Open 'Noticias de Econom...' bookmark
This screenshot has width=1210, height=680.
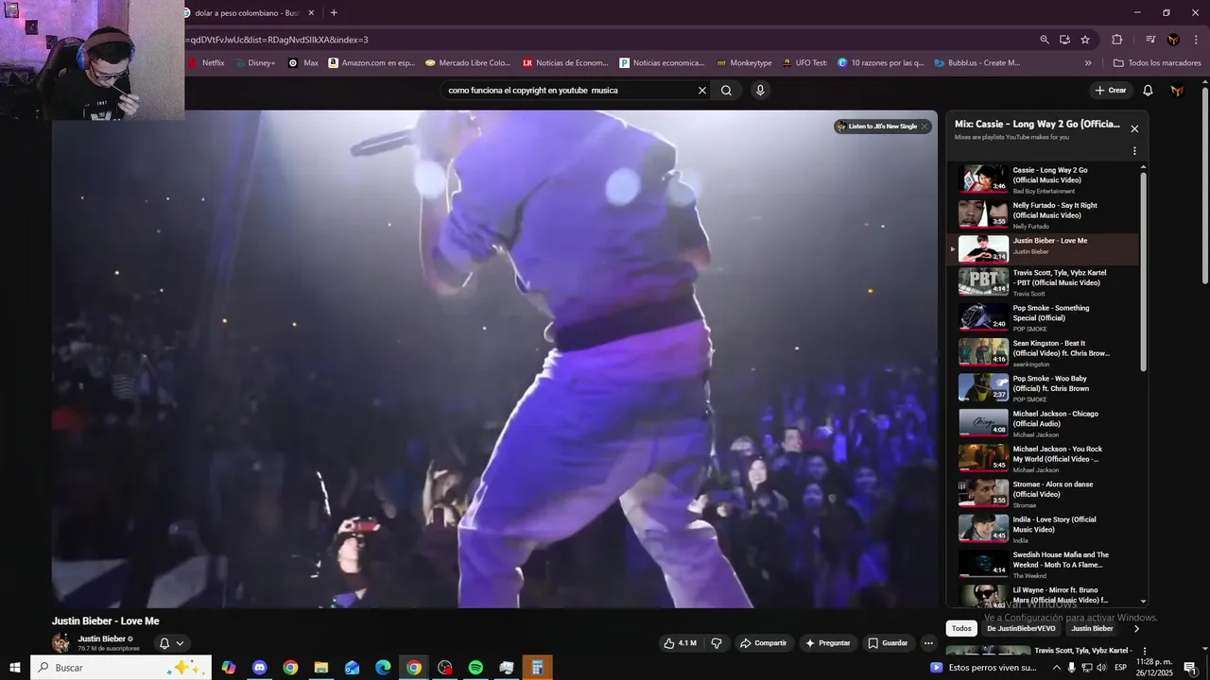click(x=565, y=63)
